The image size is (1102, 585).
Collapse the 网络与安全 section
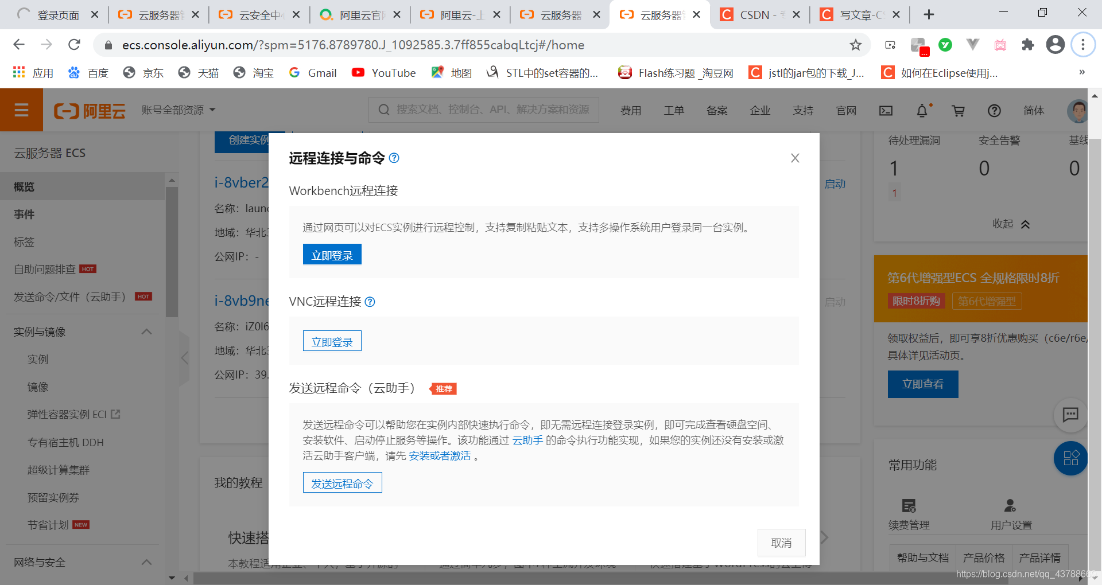tap(146, 562)
